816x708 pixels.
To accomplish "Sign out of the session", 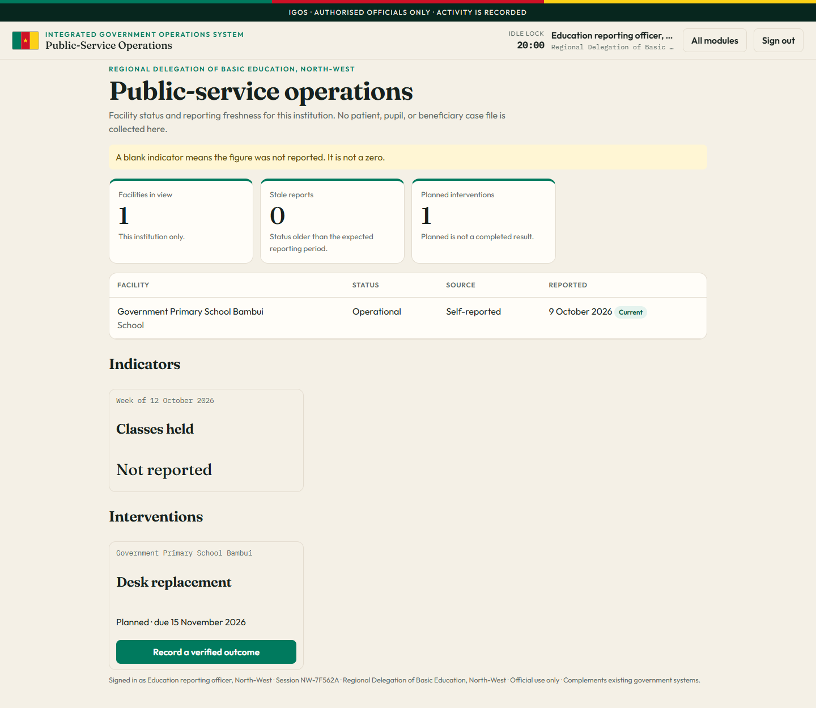I will [778, 40].
